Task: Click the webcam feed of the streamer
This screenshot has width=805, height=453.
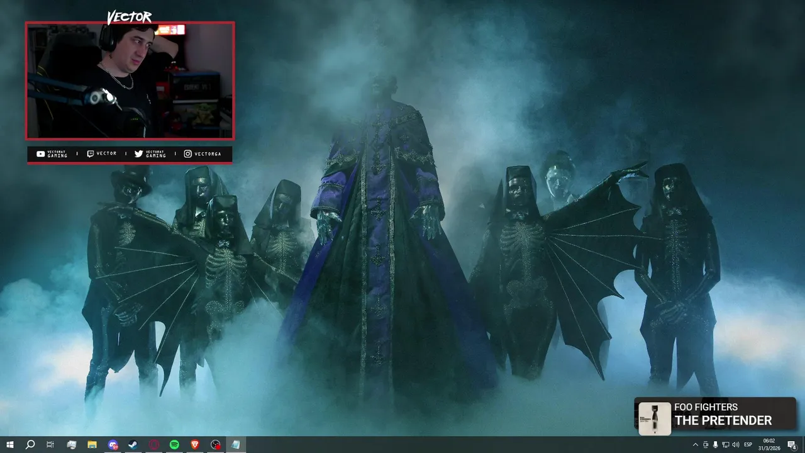Action: (x=130, y=81)
